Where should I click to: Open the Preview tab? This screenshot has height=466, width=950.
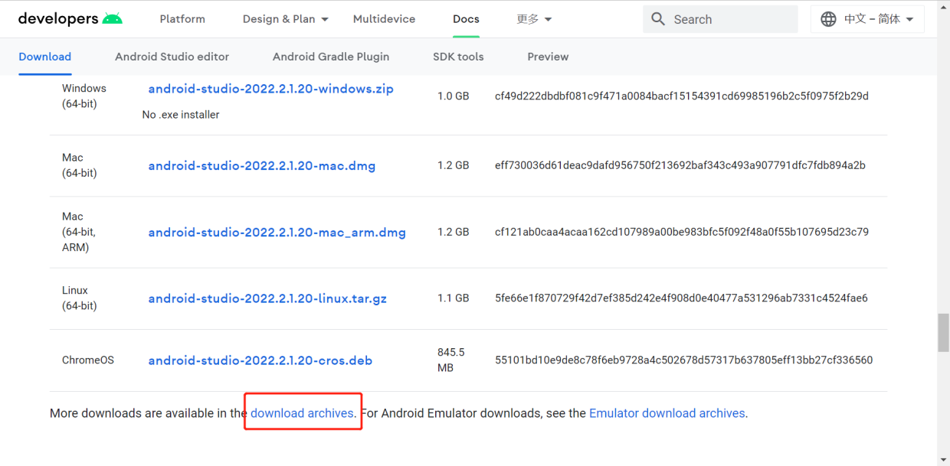pos(548,57)
